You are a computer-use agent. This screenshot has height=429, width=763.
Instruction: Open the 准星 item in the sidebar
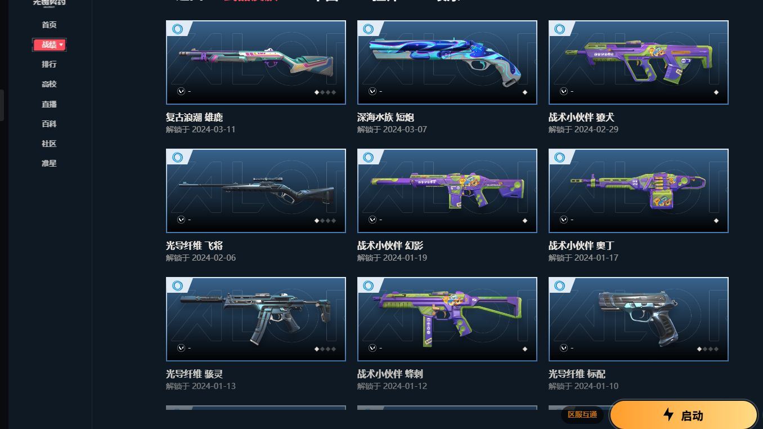pos(49,163)
